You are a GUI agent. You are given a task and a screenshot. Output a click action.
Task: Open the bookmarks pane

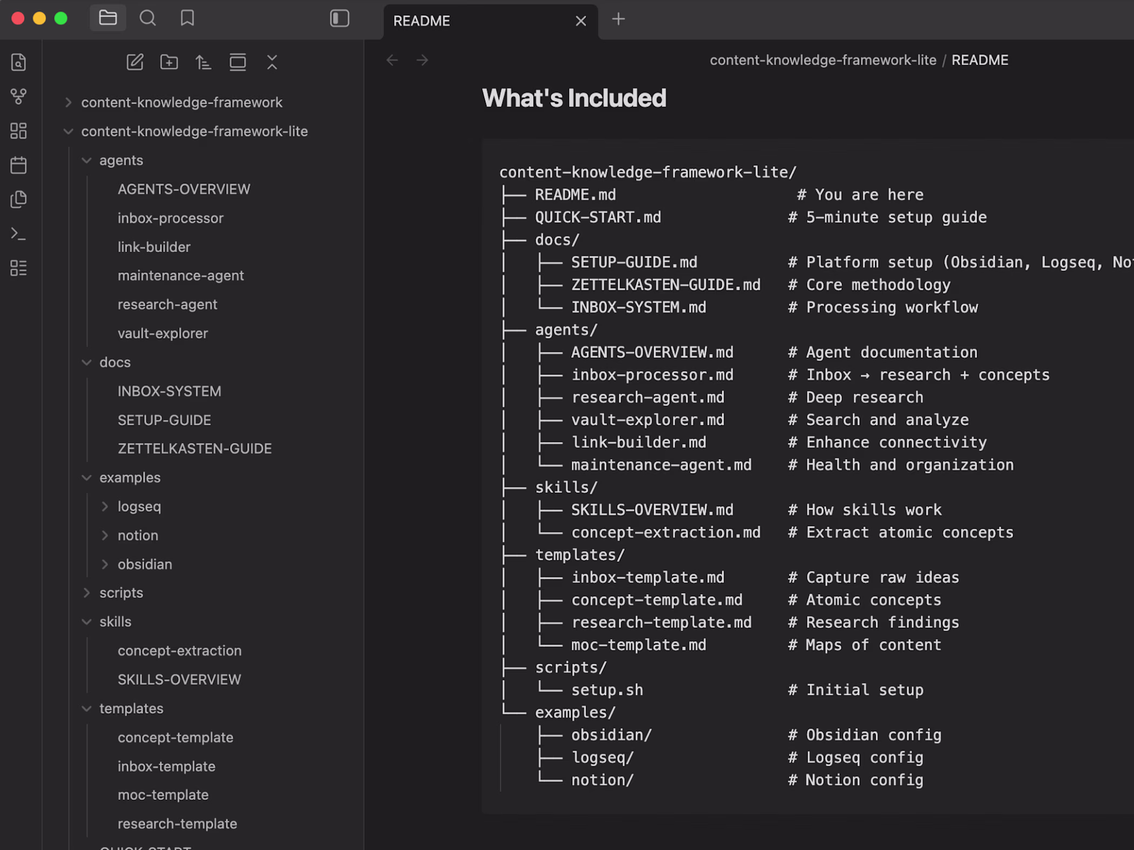[187, 18]
